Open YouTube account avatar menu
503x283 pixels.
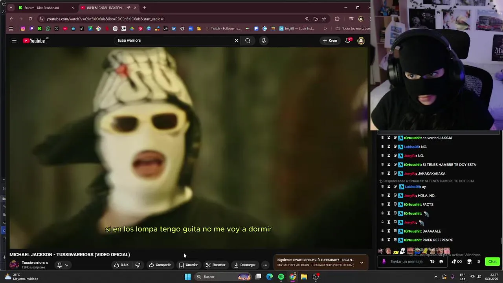point(361,40)
